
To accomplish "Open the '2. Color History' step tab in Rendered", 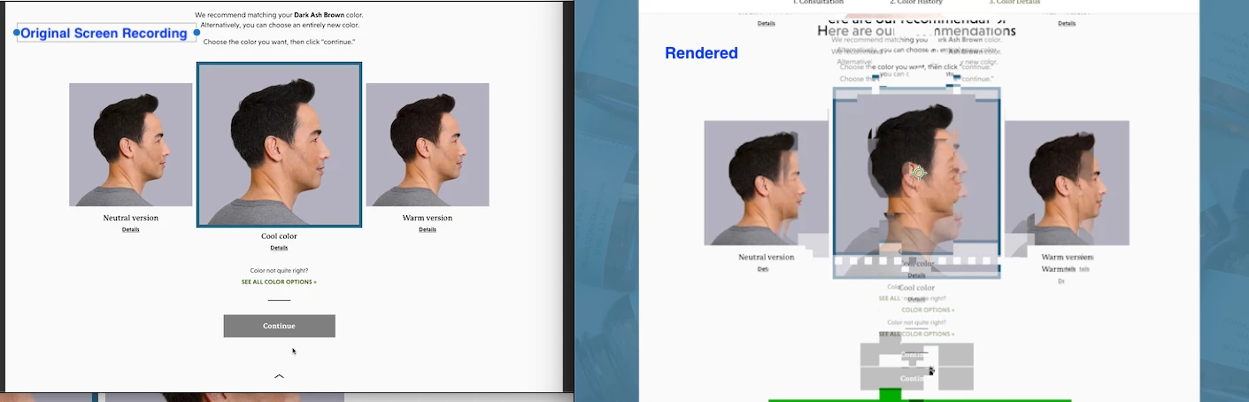I will click(917, 3).
